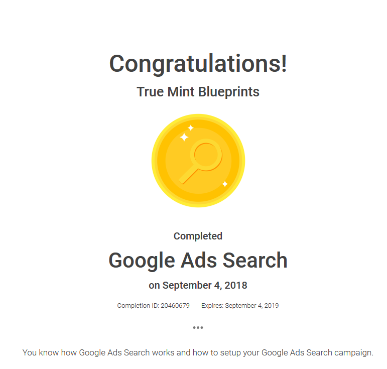
Task: Click the Completed label
Action: coord(198,236)
